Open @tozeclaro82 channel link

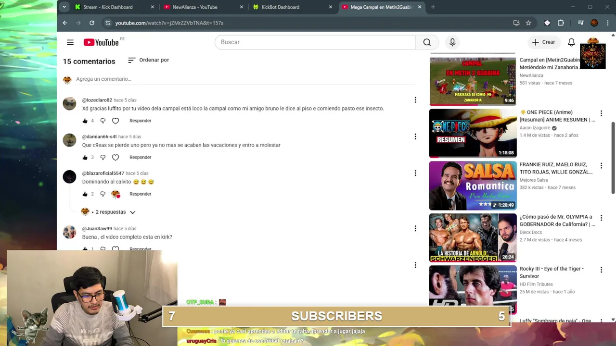97,100
